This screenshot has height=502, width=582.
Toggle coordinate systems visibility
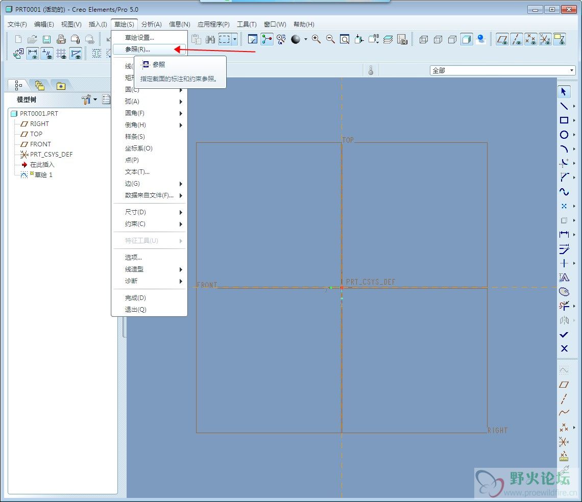point(545,39)
